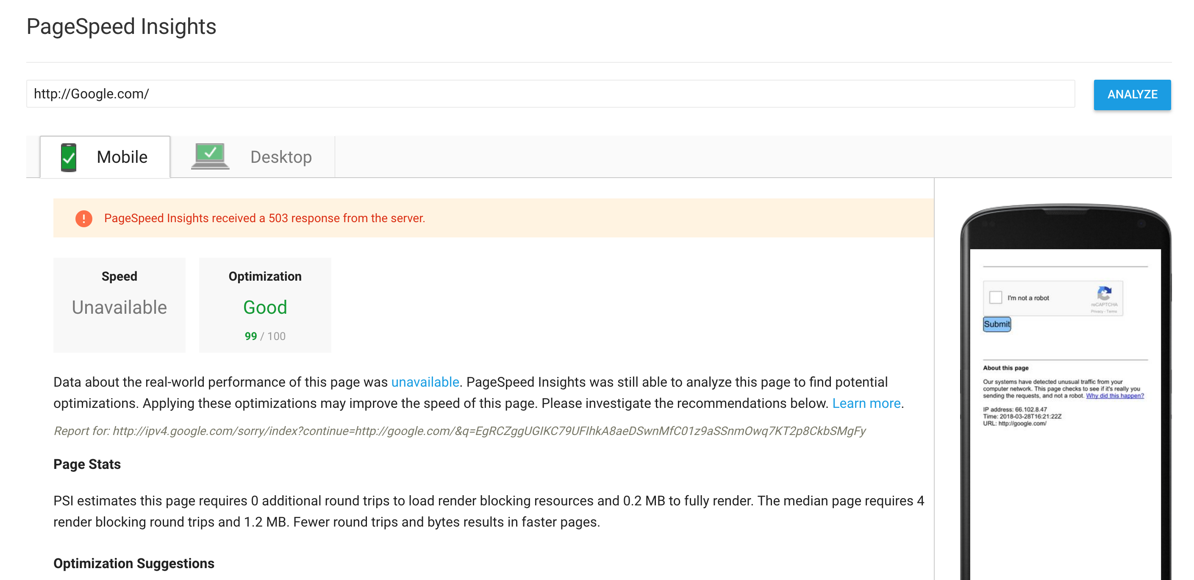
Task: Click the green mobile phone checkmark icon
Action: 69,158
